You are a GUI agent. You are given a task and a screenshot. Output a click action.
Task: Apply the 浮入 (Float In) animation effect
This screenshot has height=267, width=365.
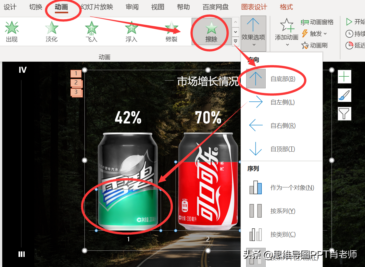click(x=132, y=32)
